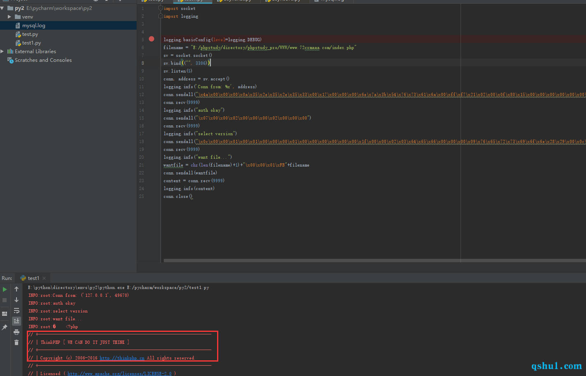Click the 'conn.close()' line
This screenshot has width=586, height=376.
tap(178, 196)
